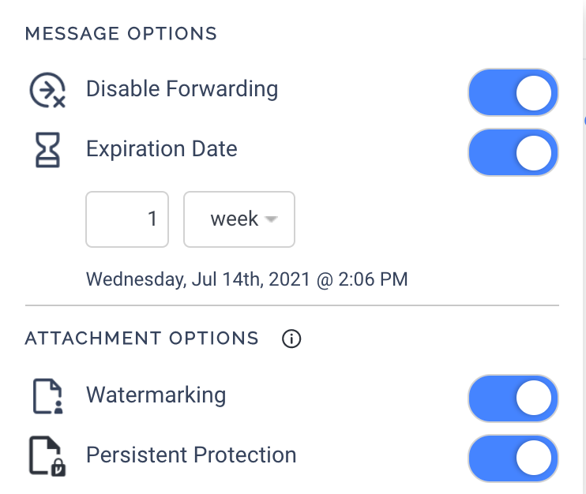This screenshot has height=494, width=586.
Task: Switch off Persistent Protection toggle
Action: click(x=513, y=458)
